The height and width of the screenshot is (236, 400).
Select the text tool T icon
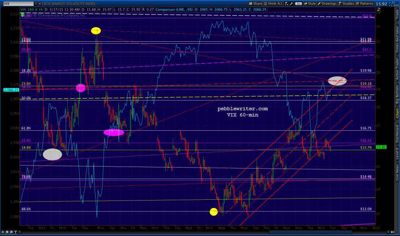point(16,232)
